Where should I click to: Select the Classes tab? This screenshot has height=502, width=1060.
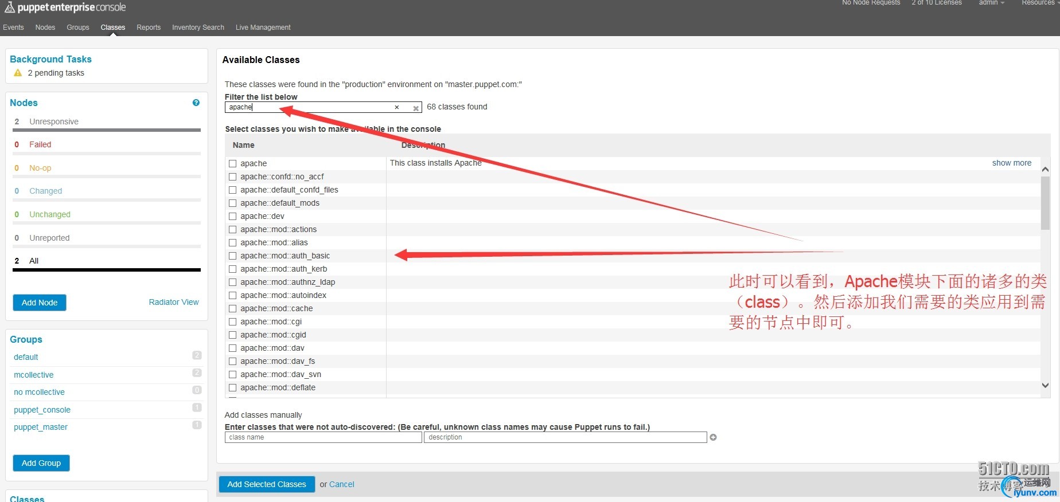click(113, 28)
